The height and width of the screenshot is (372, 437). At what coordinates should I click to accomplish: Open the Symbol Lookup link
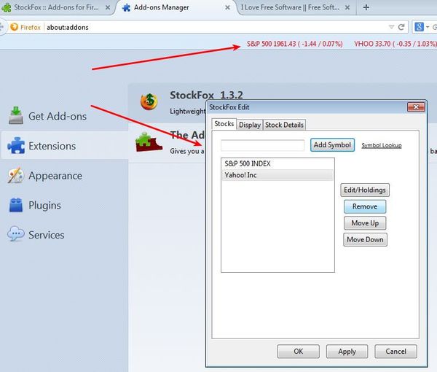(382, 145)
